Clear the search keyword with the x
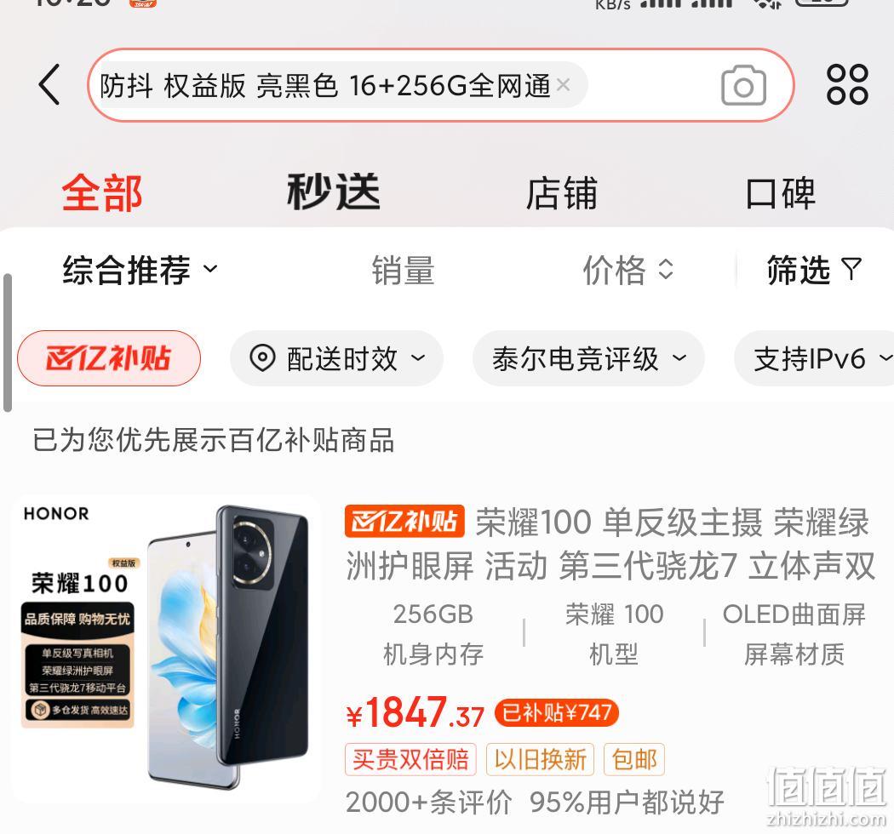Image resolution: width=894 pixels, height=834 pixels. pyautogui.click(x=564, y=85)
